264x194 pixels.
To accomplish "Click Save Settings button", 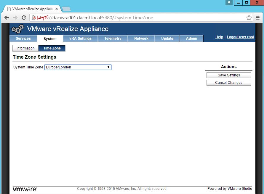I will point(229,75).
